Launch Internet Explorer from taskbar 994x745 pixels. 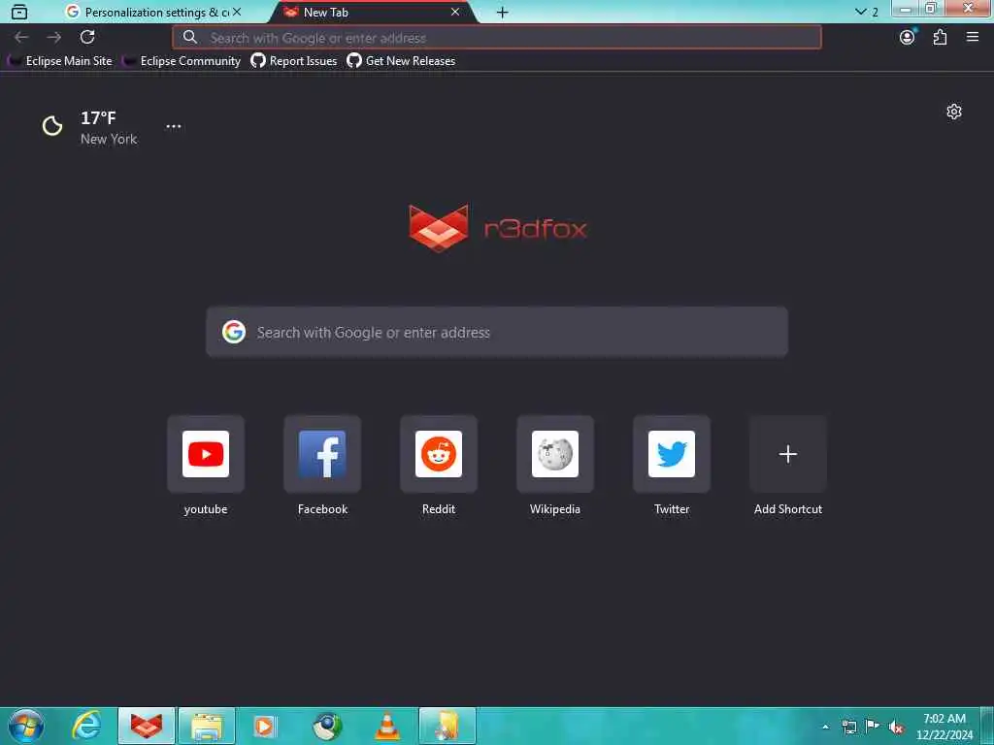coord(86,726)
